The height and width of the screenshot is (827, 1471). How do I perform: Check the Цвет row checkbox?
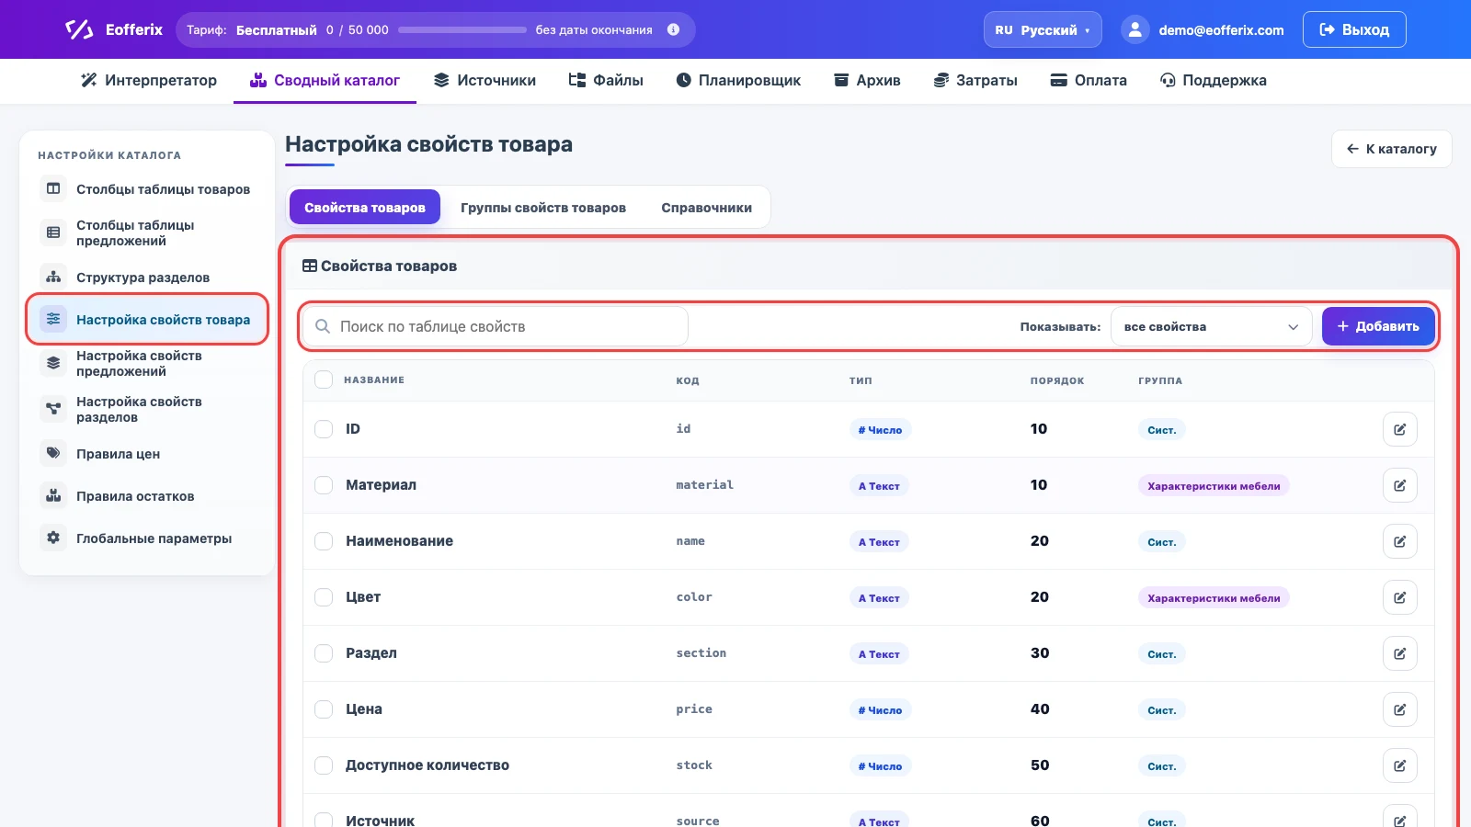click(x=324, y=597)
